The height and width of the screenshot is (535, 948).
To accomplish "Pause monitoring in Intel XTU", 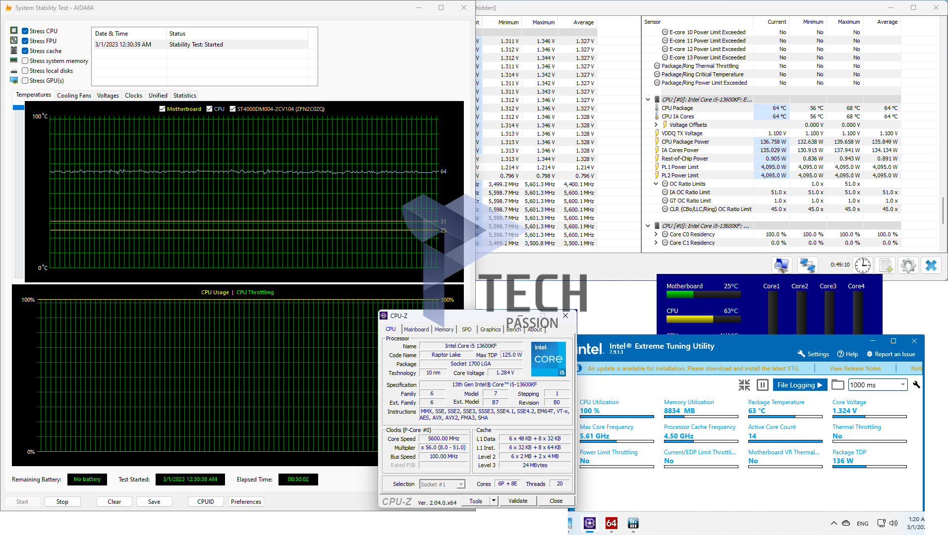I will [763, 385].
